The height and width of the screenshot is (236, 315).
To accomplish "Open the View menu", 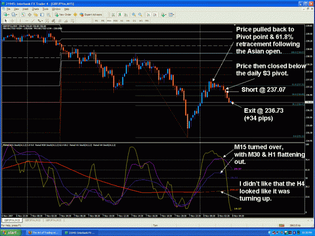I will point(16,9).
